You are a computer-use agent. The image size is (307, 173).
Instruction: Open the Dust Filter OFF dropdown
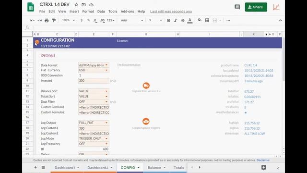click(106, 101)
